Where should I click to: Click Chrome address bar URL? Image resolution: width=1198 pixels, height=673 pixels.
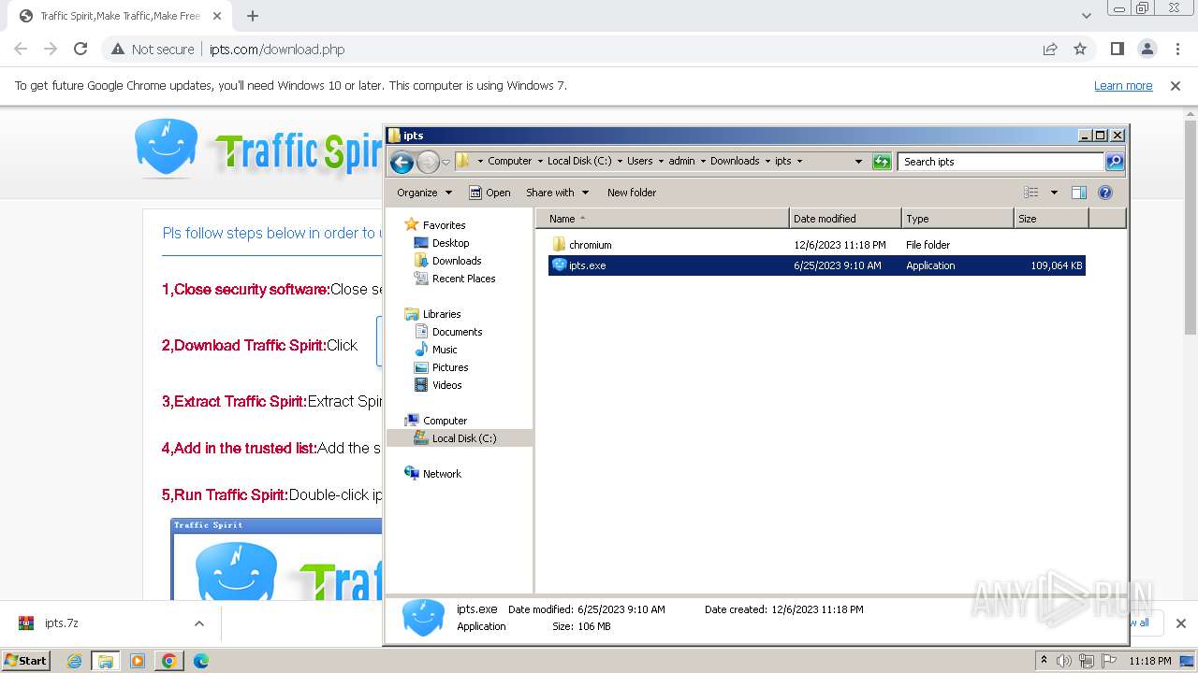(x=277, y=49)
